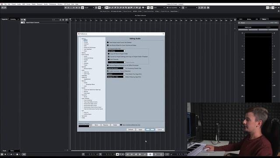Image resolution: width=280 pixels, height=158 pixels.
Task: Toggle the right zone layout icon
Action: [273, 7]
